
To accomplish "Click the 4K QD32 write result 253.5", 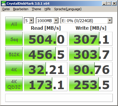I will pos(91,84).
